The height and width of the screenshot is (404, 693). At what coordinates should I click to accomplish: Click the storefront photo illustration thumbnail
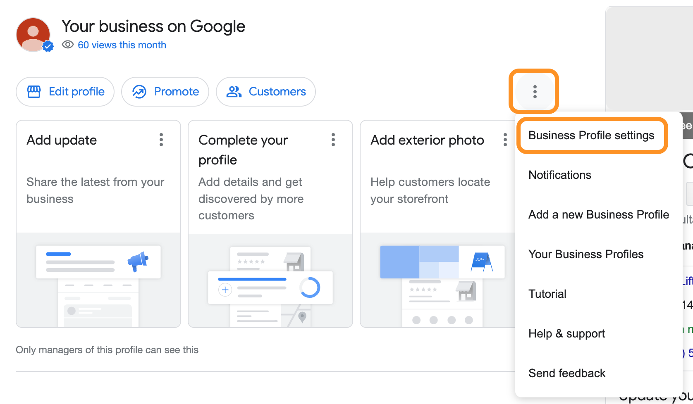(438, 280)
